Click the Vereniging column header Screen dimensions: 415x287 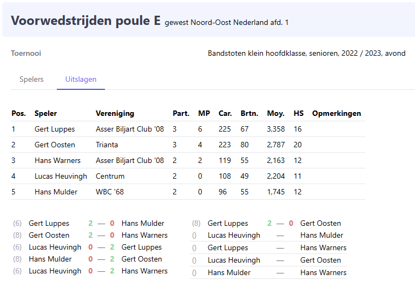point(115,113)
